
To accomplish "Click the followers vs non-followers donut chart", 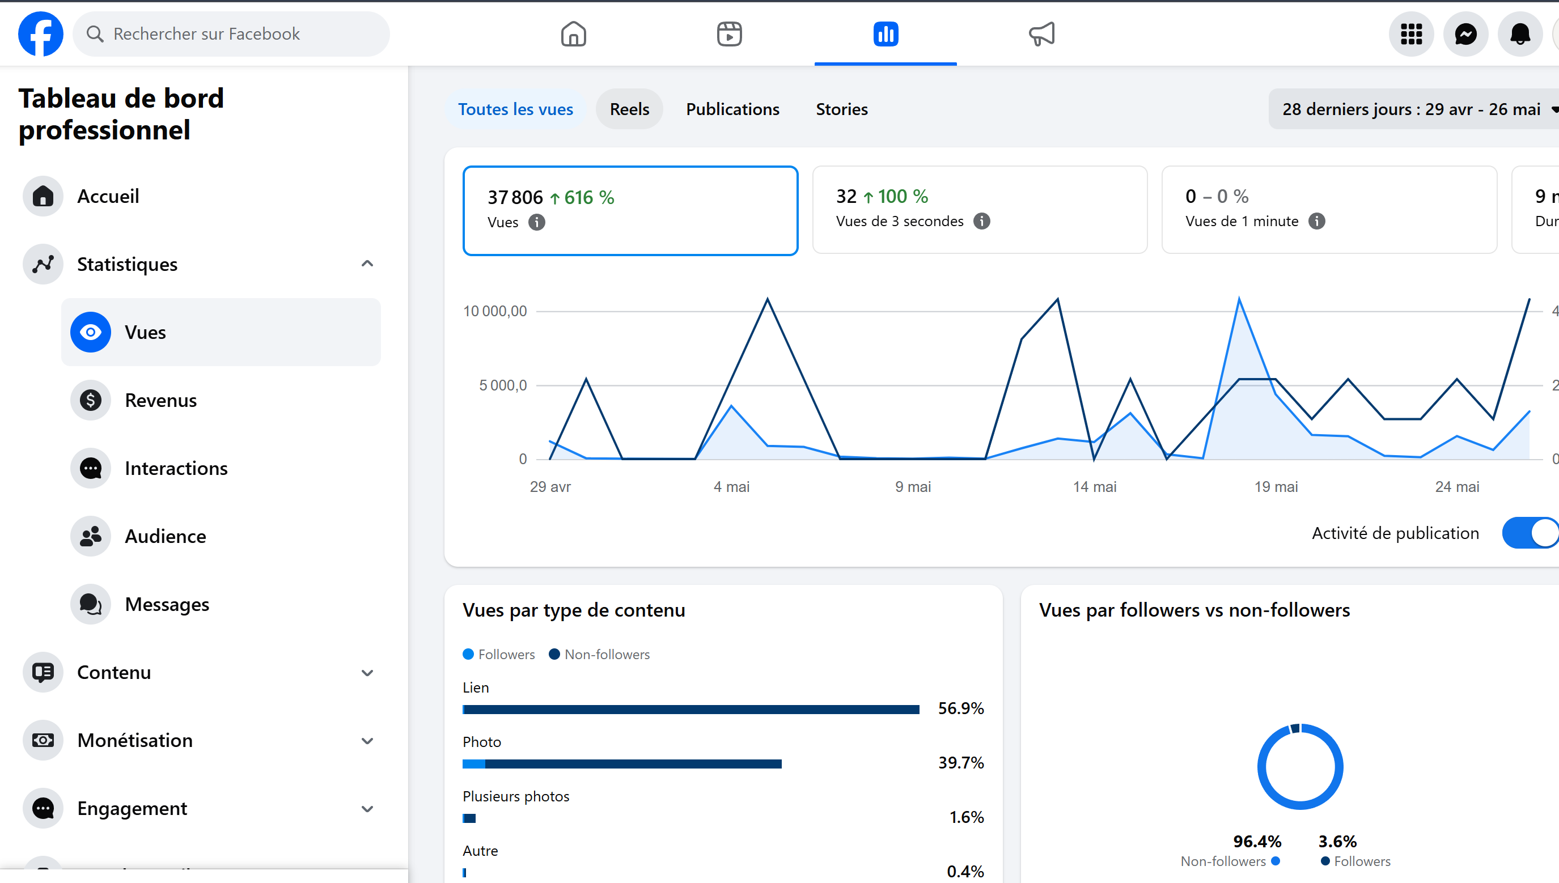I will tap(1300, 767).
